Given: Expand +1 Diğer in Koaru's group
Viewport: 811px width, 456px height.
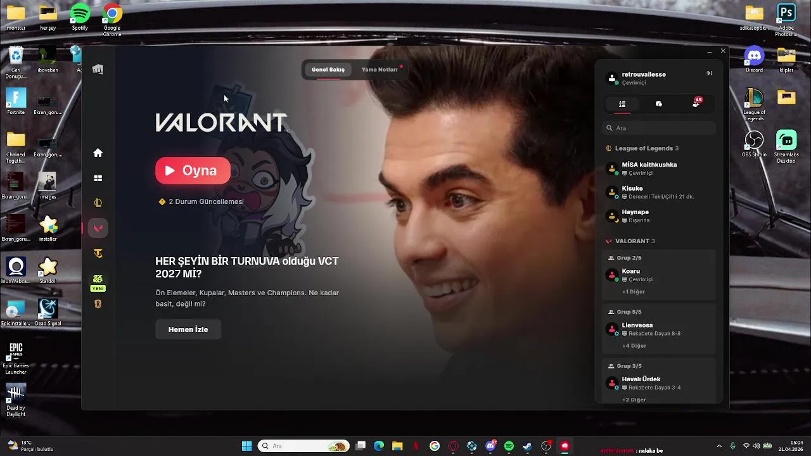Looking at the screenshot, I should pos(634,292).
